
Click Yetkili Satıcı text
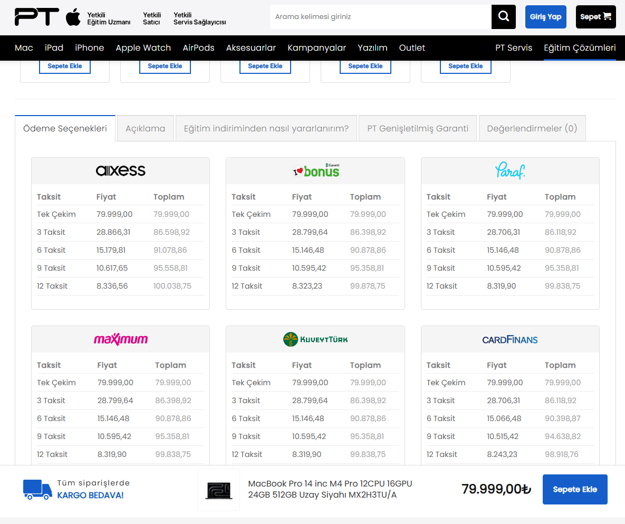pyautogui.click(x=152, y=18)
